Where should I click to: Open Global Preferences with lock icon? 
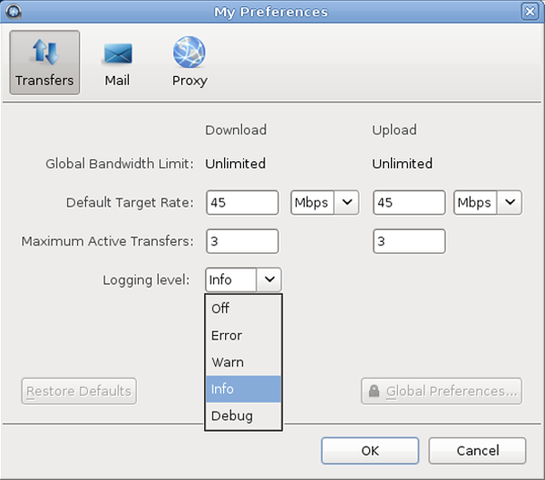[x=441, y=391]
